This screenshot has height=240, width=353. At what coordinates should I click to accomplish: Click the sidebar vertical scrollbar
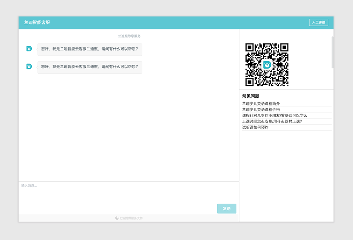(x=332, y=52)
